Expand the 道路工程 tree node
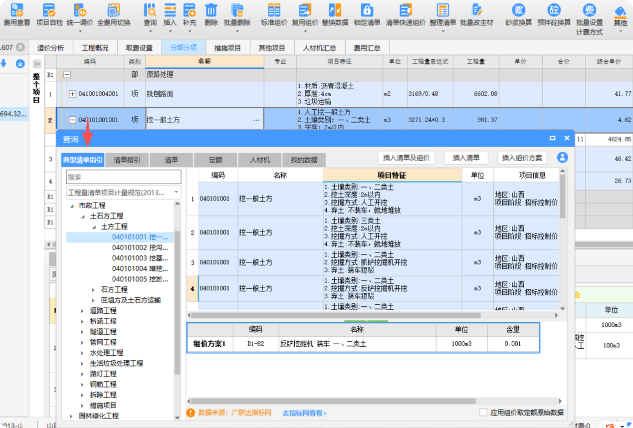 (x=83, y=311)
